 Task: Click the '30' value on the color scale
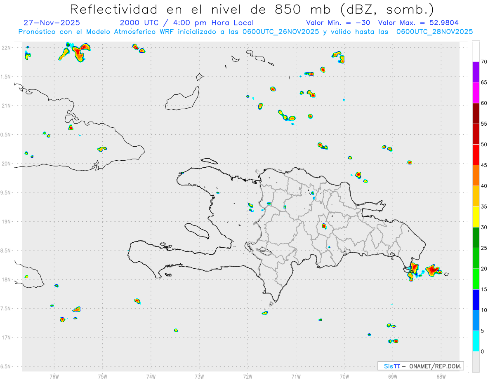click(x=484, y=227)
